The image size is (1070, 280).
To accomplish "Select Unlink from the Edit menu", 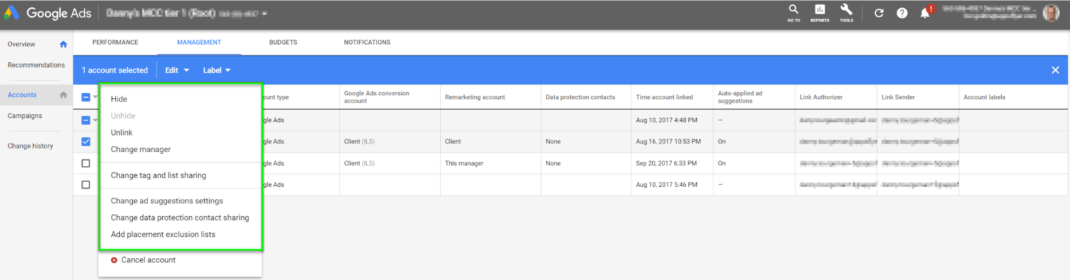I will [x=121, y=133].
